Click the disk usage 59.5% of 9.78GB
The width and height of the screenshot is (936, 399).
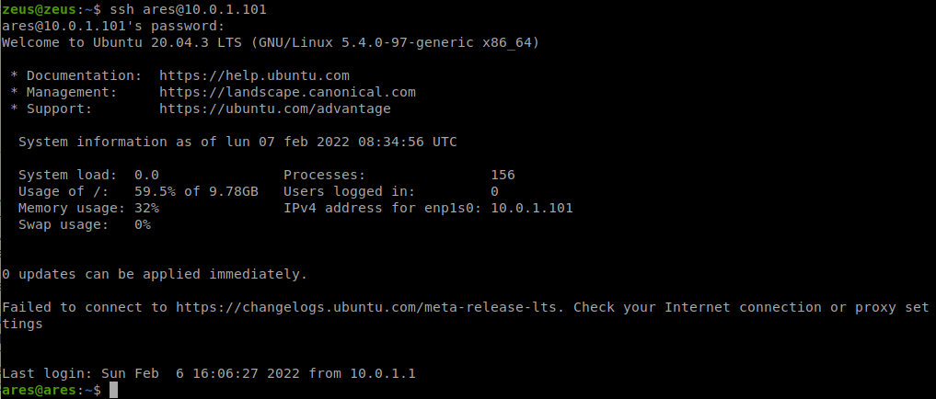pos(196,191)
